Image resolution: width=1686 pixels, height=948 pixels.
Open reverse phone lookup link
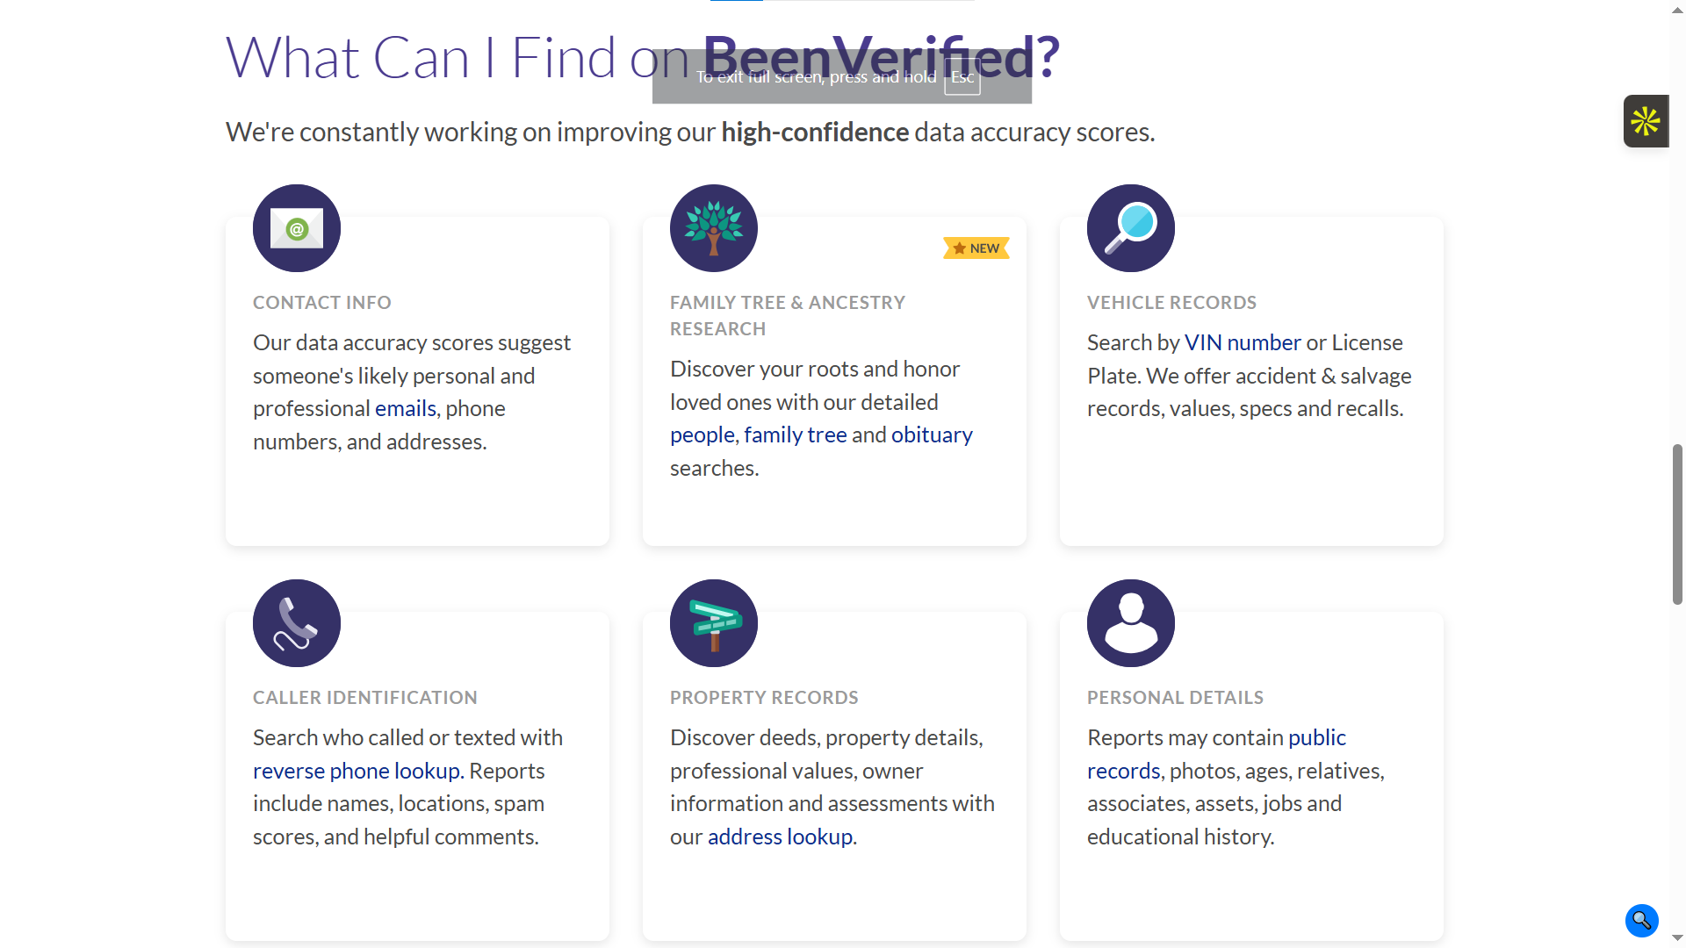tap(357, 772)
